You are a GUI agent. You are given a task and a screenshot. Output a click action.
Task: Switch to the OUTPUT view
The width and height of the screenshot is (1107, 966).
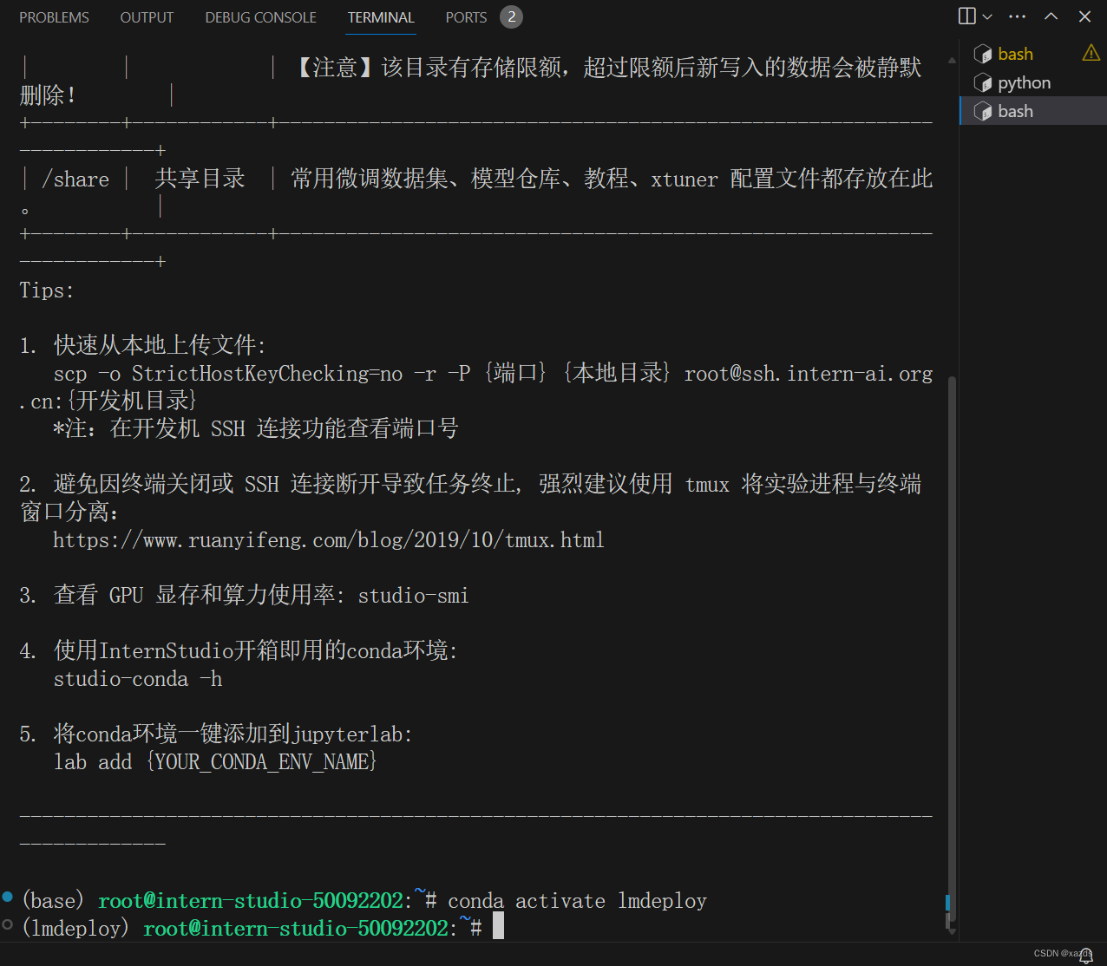[x=147, y=16]
